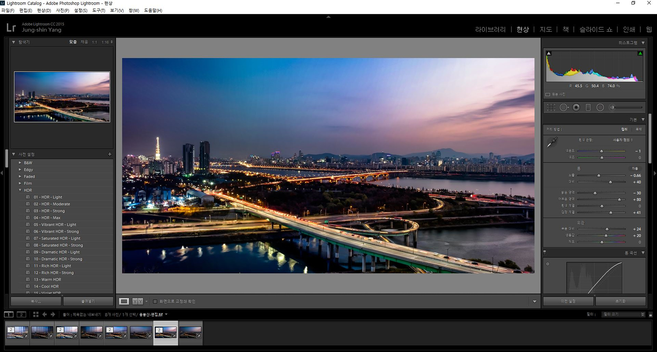Open the 현상(D) menu in the menu bar
This screenshot has height=352, width=657.
(x=44, y=11)
